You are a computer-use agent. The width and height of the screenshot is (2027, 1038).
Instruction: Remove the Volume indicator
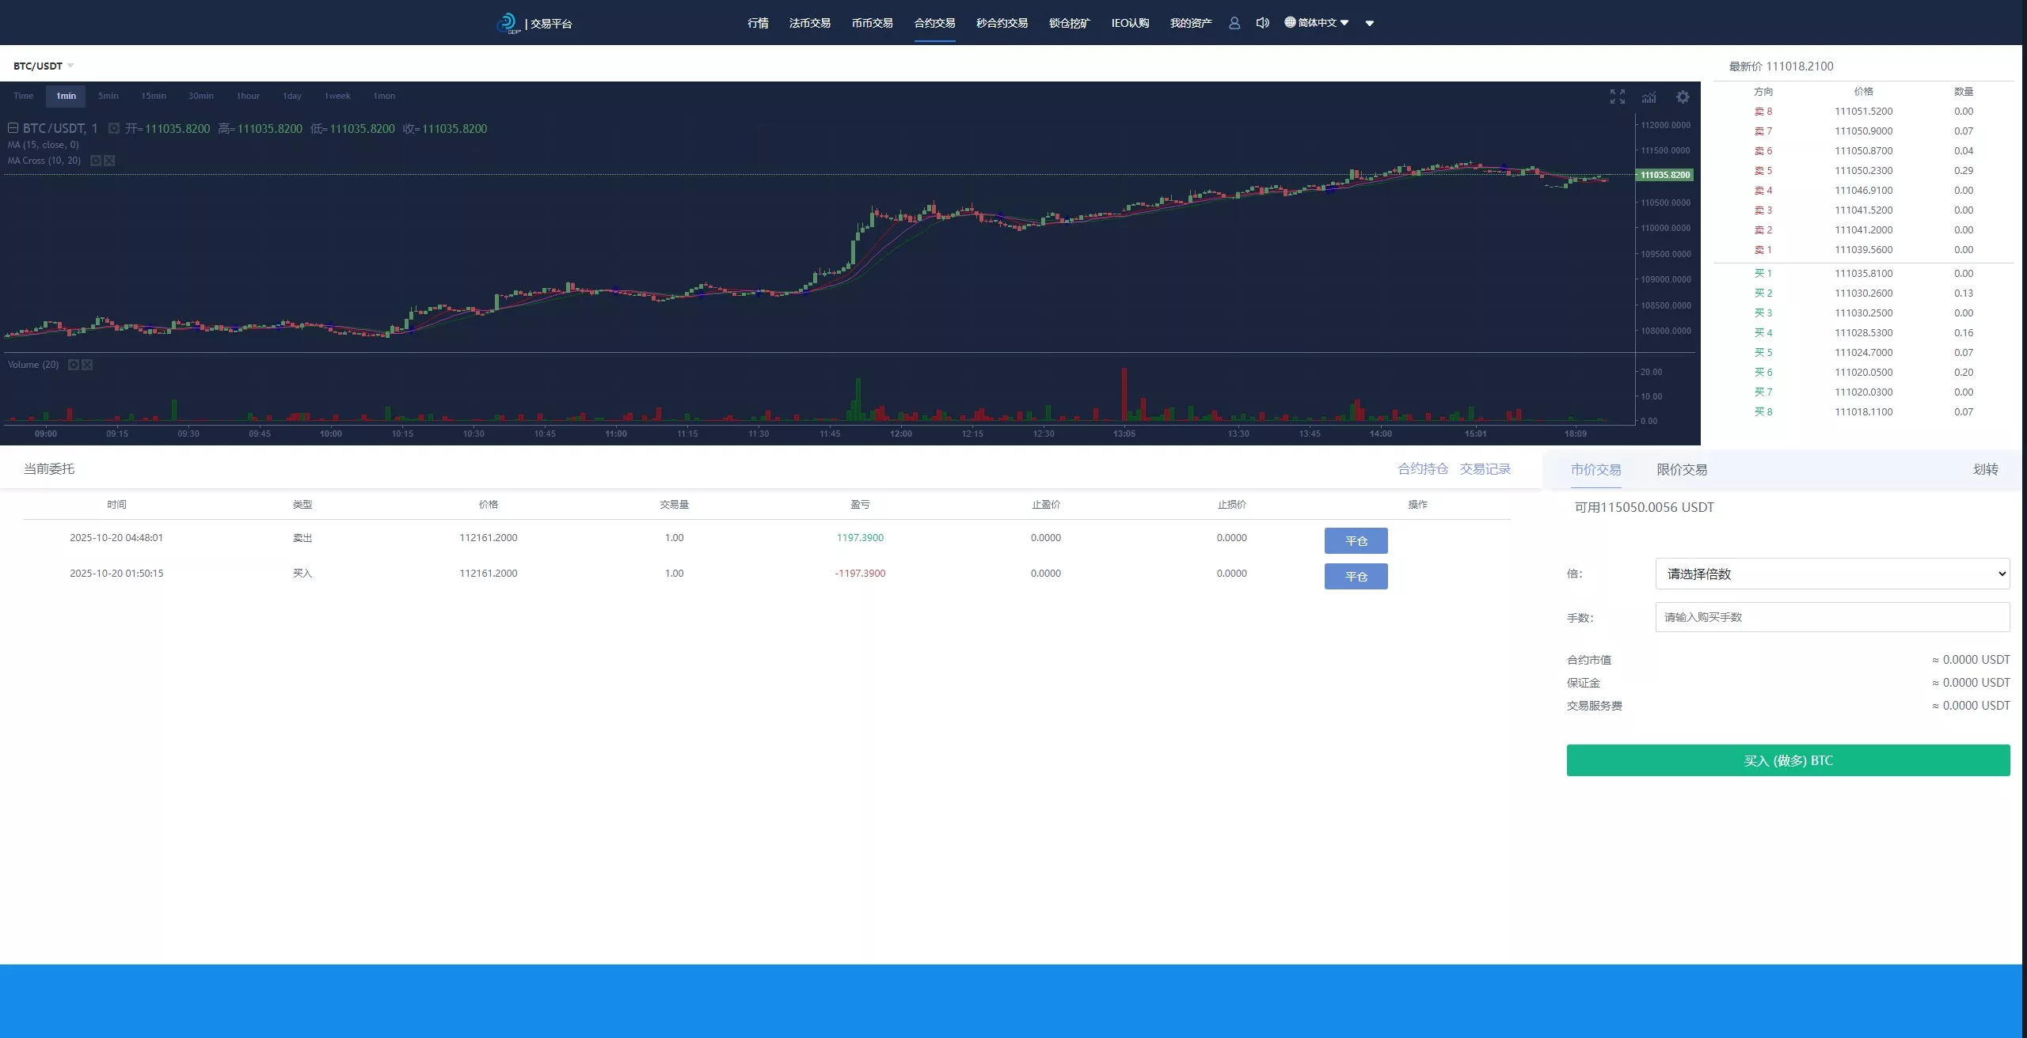87,365
